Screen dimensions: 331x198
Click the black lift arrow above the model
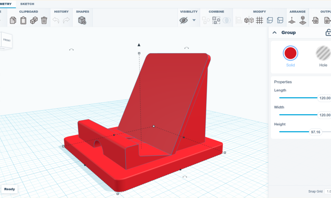(139, 45)
